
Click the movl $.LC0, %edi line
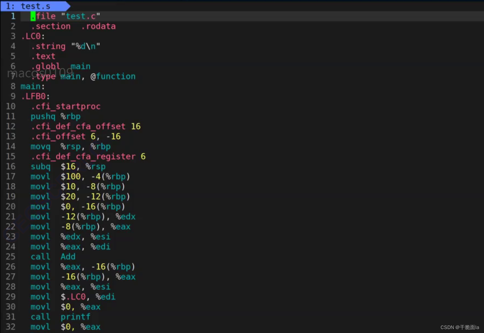(x=73, y=296)
